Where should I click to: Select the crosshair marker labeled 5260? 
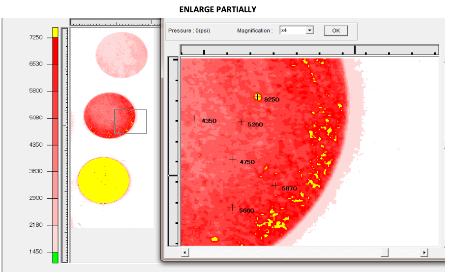[x=241, y=122]
